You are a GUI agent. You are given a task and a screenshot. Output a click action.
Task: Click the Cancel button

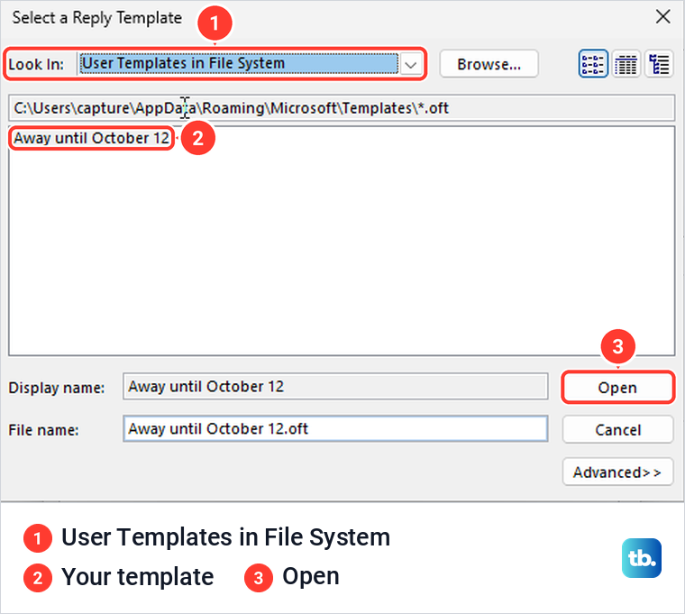tap(617, 429)
